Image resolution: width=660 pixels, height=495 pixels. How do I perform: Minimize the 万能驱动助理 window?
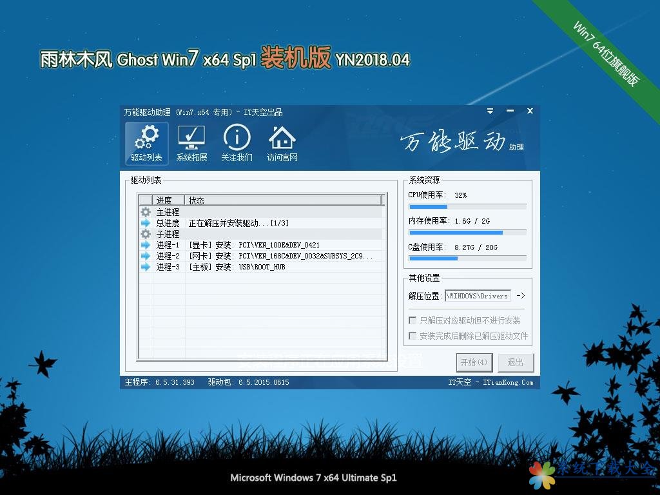tap(510, 111)
